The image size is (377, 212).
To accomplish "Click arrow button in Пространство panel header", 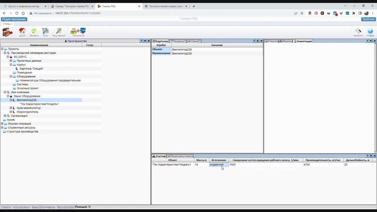I will pyautogui.click(x=145, y=41).
